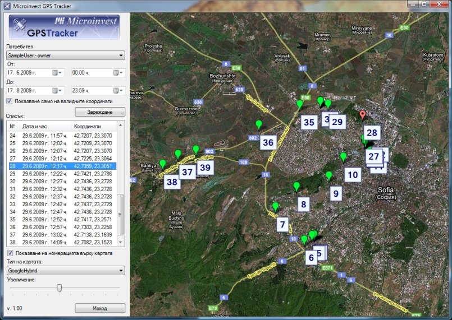Click the Изход exit button
Image resolution: width=452 pixels, height=320 pixels.
pos(100,308)
